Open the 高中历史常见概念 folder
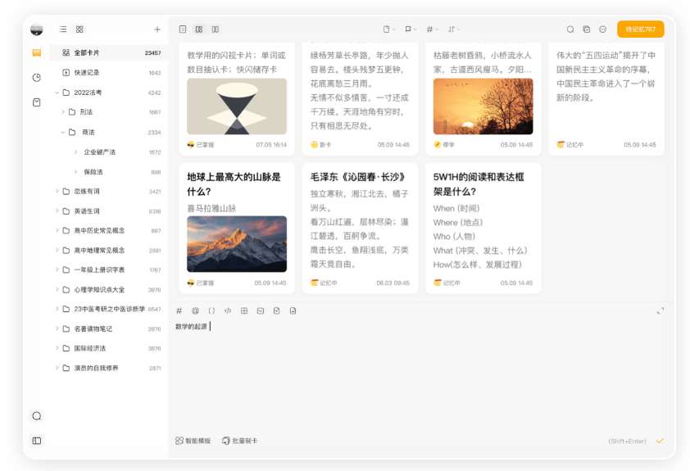The height and width of the screenshot is (471, 690). point(109,230)
